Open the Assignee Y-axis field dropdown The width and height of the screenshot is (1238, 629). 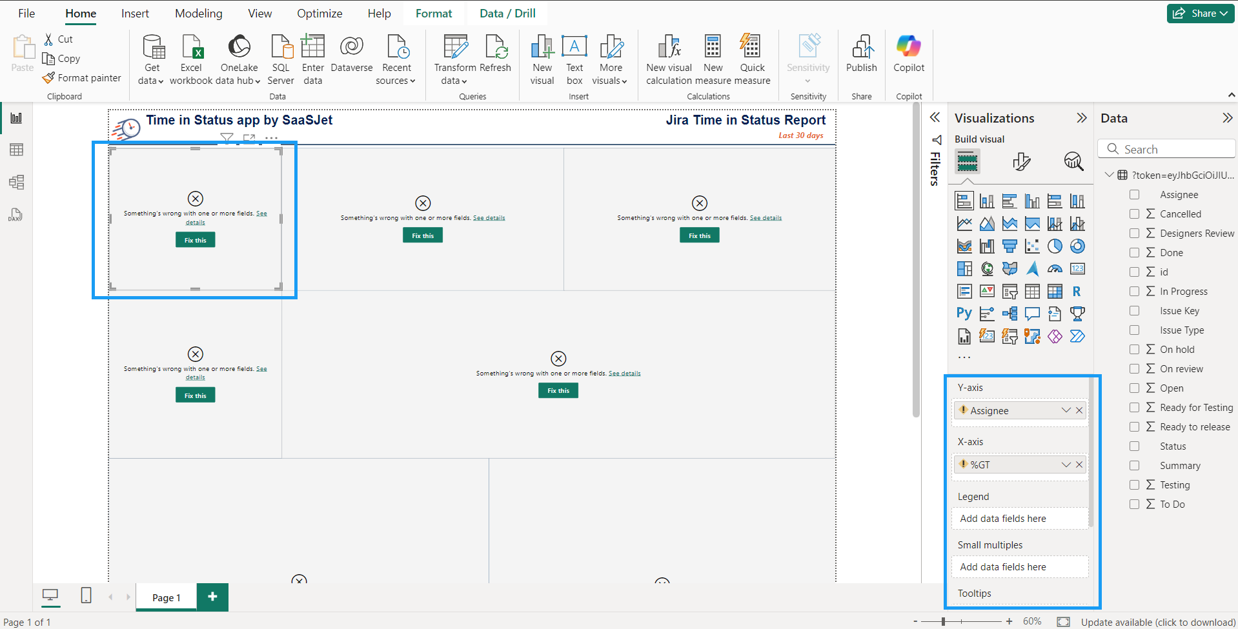pyautogui.click(x=1066, y=410)
